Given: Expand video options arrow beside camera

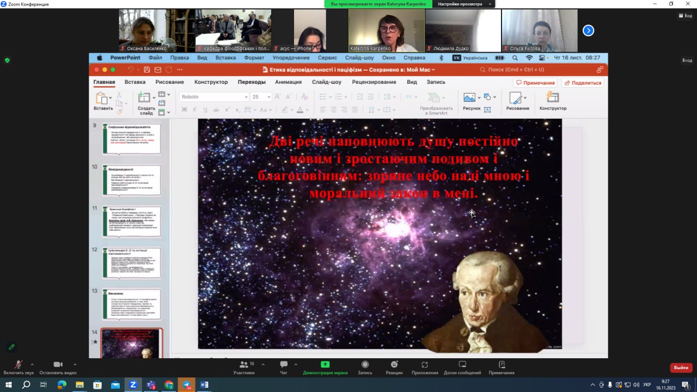Looking at the screenshot, I should point(75,364).
